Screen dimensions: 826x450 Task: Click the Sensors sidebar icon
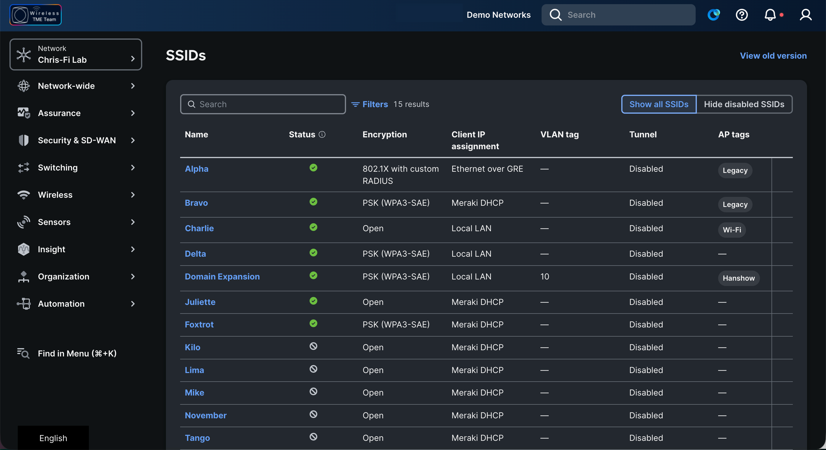pos(23,222)
